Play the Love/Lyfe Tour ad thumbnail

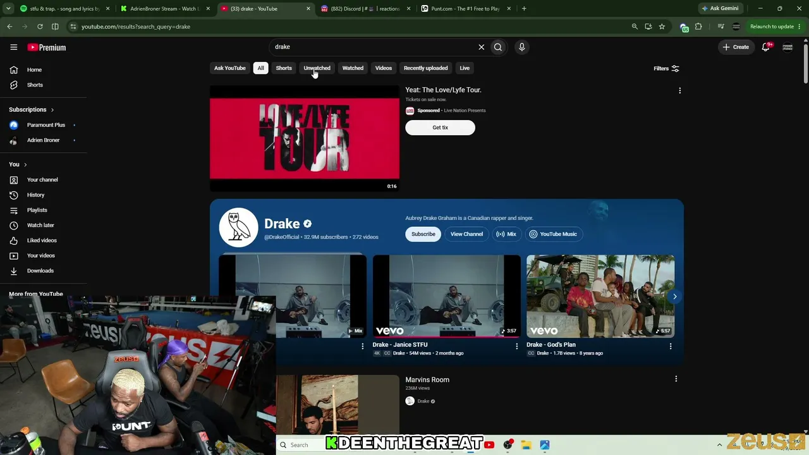point(305,138)
